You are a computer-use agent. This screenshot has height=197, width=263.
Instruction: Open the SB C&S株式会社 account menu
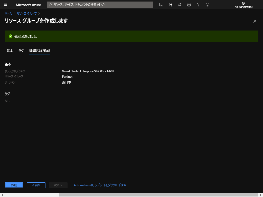[244, 5]
